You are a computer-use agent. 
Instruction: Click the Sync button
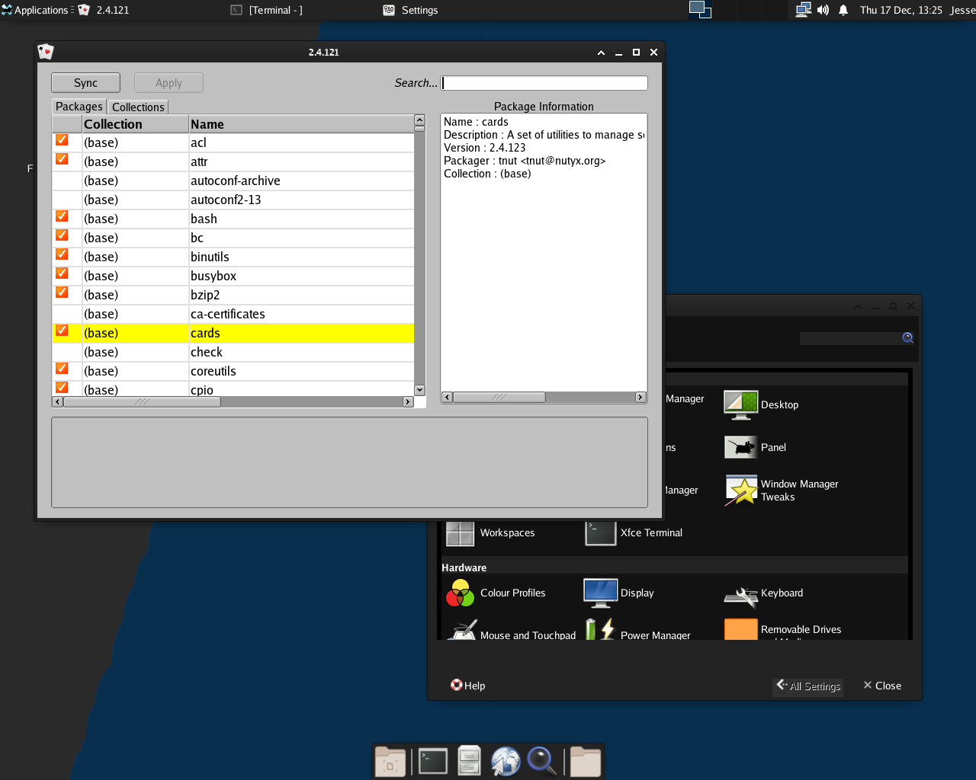[x=85, y=83]
